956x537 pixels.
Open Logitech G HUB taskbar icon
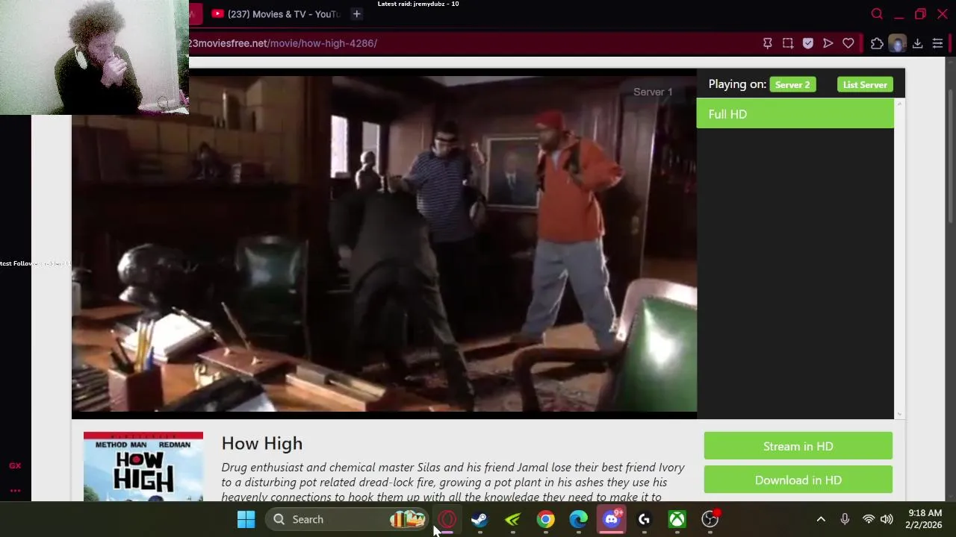pos(645,519)
